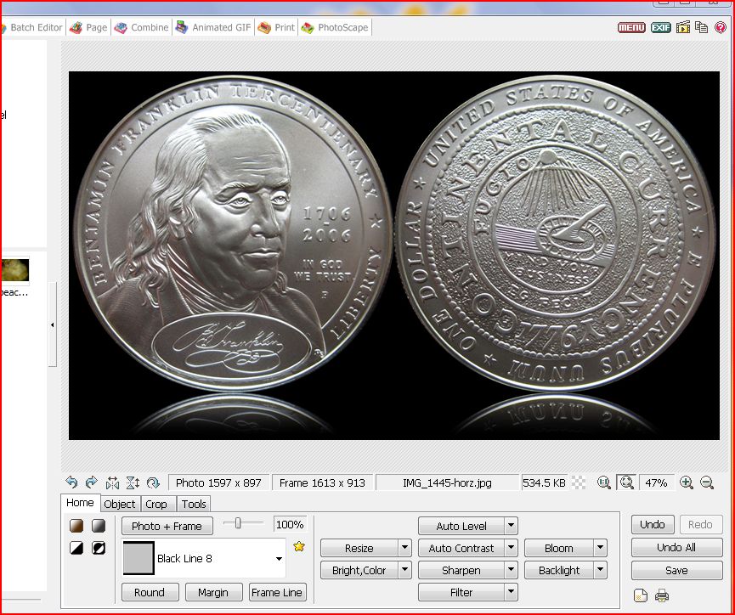The width and height of the screenshot is (735, 615).
Task: Click the yellow star beside the frame list
Action: coord(299,547)
